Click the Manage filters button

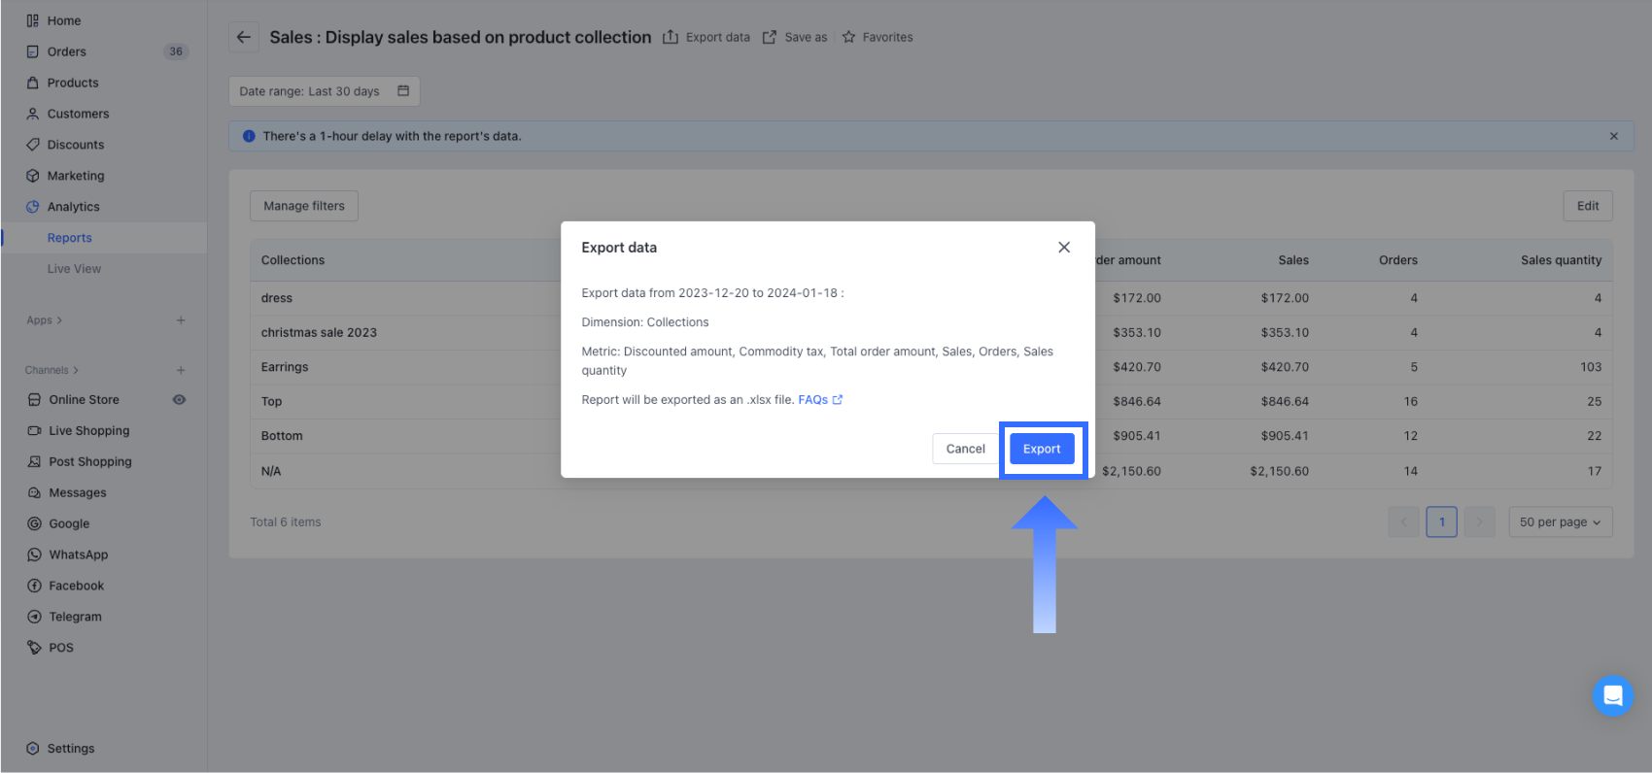pyautogui.click(x=304, y=206)
